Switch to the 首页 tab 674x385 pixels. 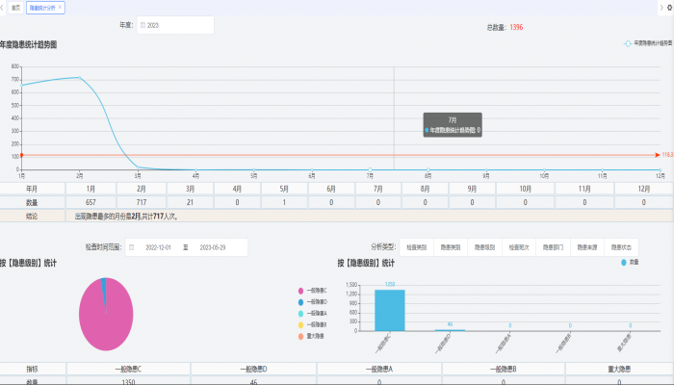tap(14, 7)
